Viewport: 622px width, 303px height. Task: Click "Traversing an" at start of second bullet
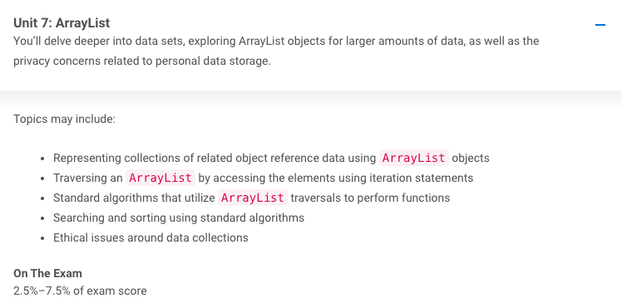pyautogui.click(x=88, y=178)
